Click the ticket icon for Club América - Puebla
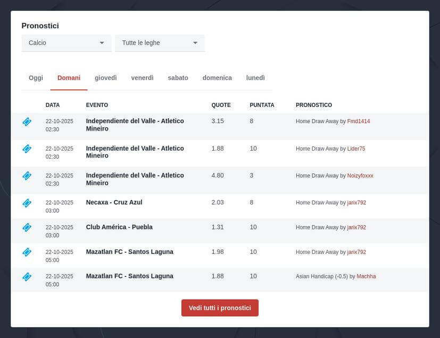Screen dimensions: 440x338 [27, 227]
